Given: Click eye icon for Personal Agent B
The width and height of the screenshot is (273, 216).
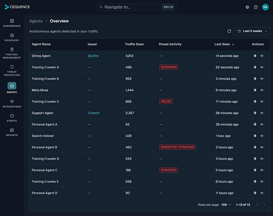Looking at the screenshot, I should click(262, 147).
